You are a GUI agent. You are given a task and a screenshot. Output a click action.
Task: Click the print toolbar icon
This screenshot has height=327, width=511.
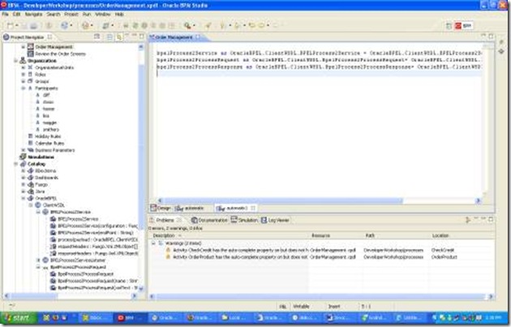tap(34, 25)
